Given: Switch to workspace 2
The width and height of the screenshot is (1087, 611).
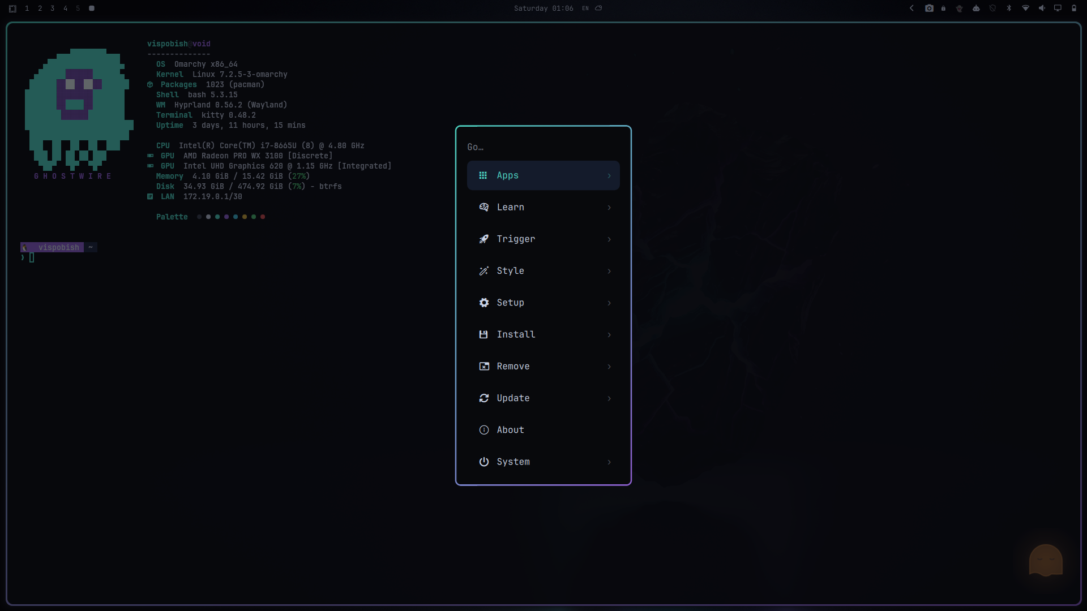Looking at the screenshot, I should tap(40, 8).
